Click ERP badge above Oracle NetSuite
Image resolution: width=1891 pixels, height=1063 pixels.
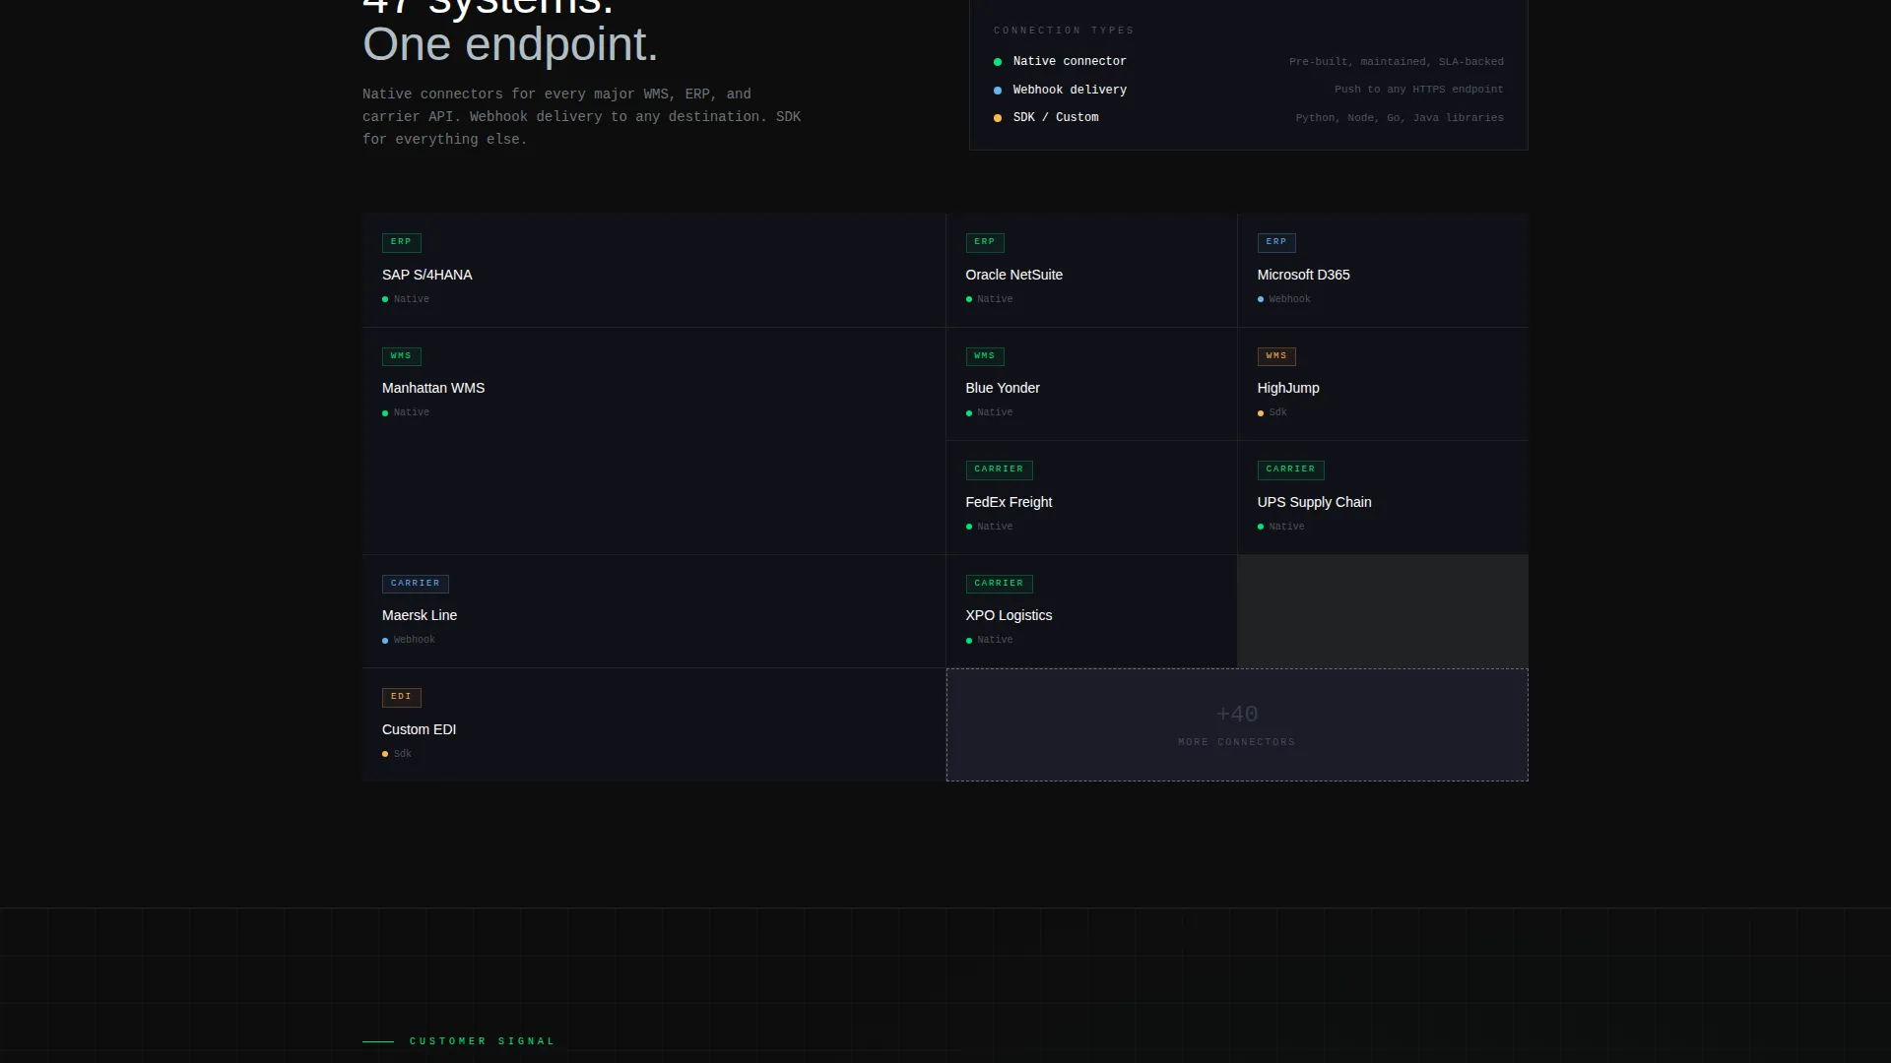coord(985,242)
